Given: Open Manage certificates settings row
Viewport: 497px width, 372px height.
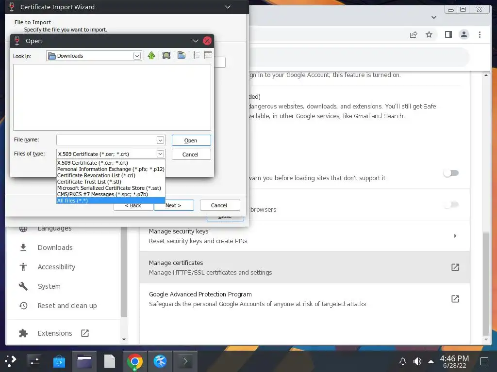Looking at the screenshot, I should pos(305,267).
